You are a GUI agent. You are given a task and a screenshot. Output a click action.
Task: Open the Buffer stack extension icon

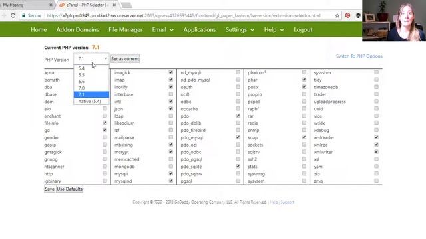pyautogui.click(x=358, y=15)
